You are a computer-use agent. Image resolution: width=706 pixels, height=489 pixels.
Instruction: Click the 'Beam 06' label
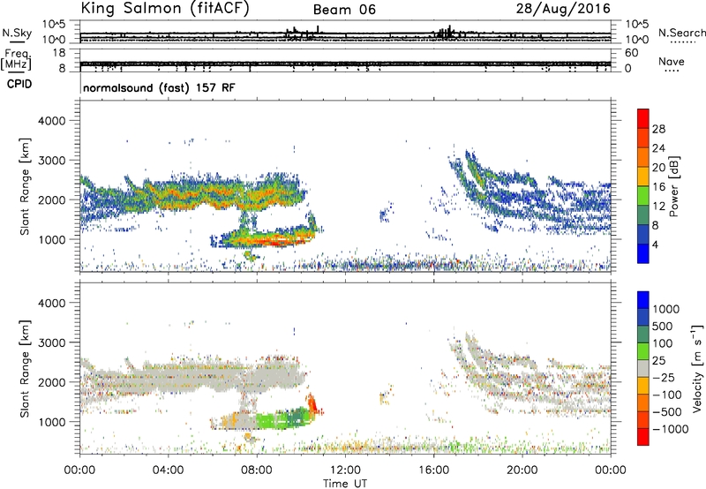[344, 10]
